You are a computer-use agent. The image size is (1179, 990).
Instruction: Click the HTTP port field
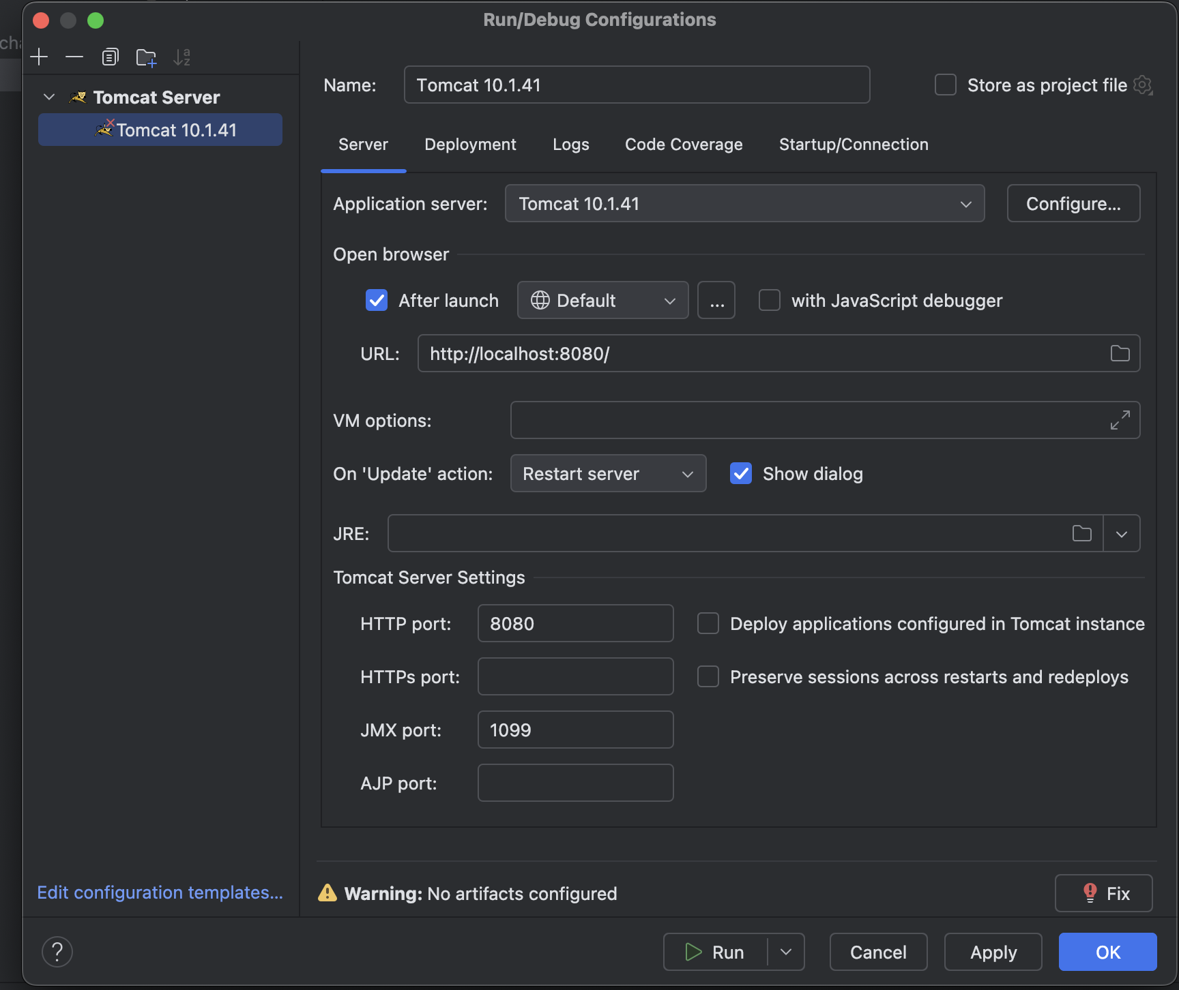[575, 623]
